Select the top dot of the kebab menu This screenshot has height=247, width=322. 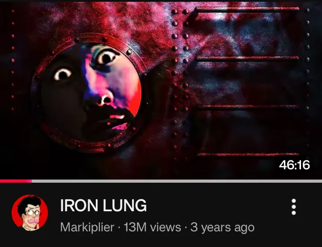point(294,201)
